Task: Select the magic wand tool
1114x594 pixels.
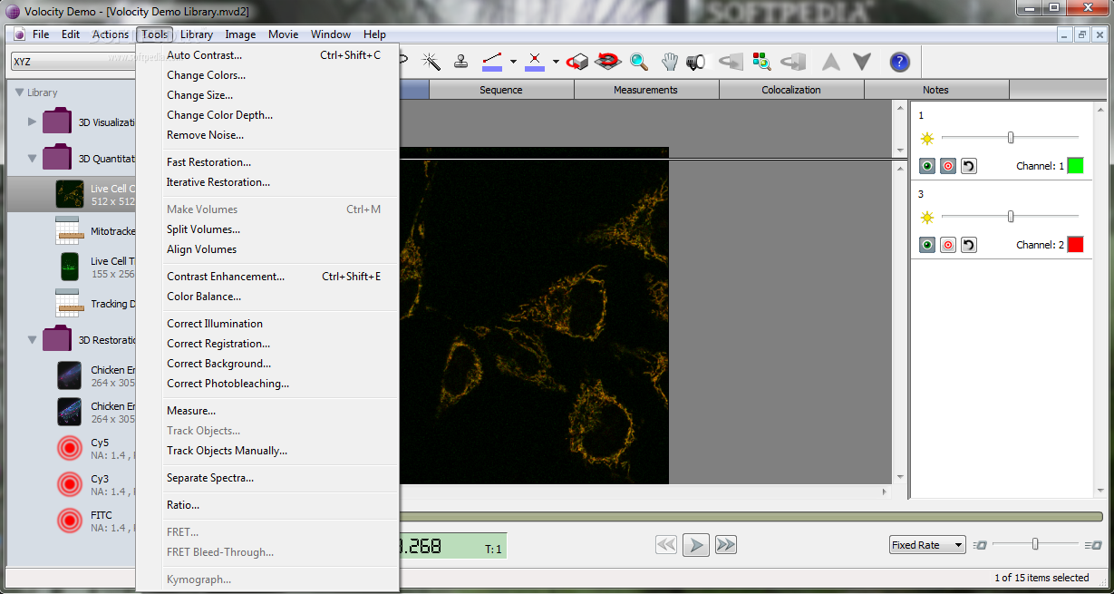Action: [431, 61]
